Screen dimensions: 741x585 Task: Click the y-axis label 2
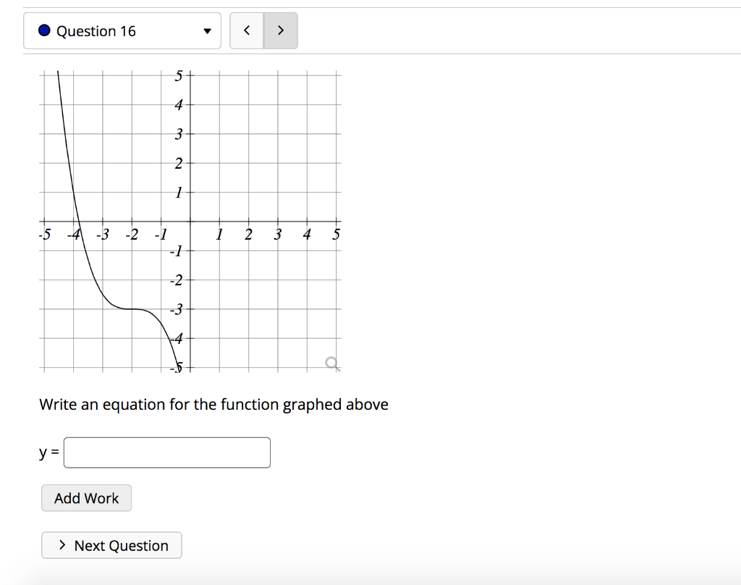178,163
